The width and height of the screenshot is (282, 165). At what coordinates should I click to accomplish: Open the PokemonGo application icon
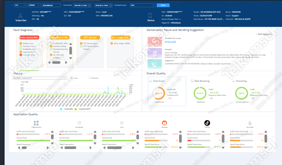pyautogui.click(x=36, y=123)
